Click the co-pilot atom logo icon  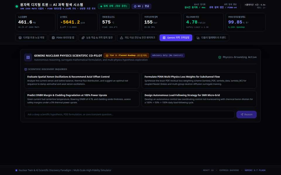(x=28, y=57)
